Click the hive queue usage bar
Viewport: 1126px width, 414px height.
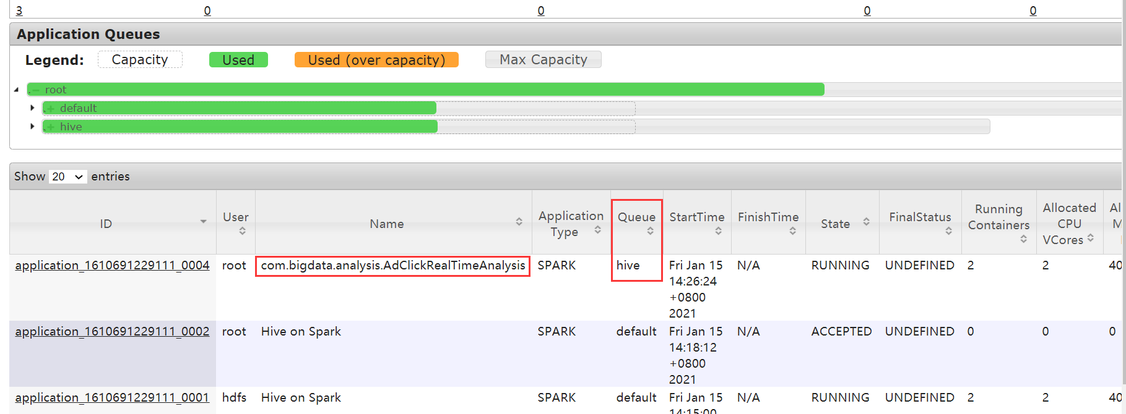click(x=240, y=127)
